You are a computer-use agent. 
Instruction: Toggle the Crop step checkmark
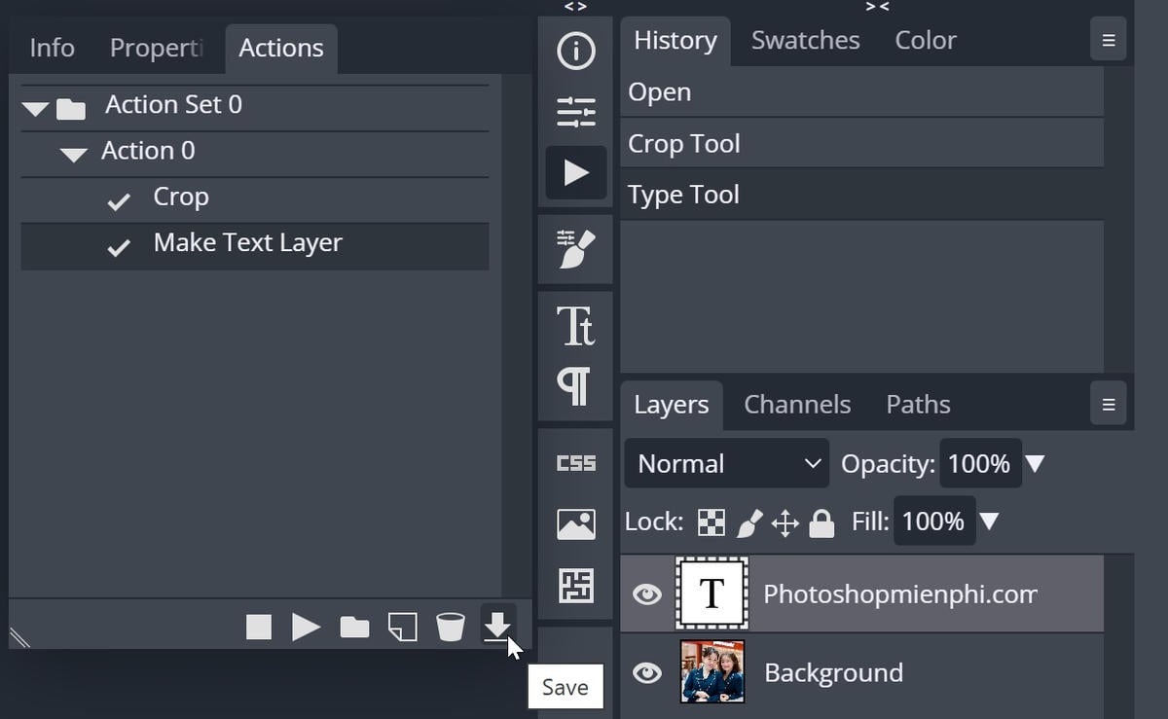[x=119, y=201]
